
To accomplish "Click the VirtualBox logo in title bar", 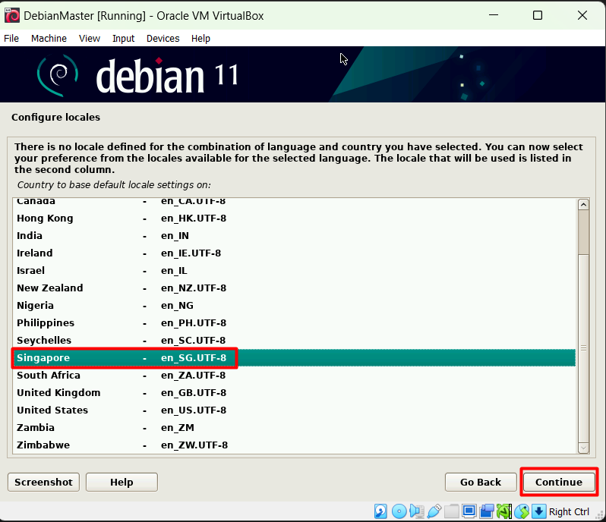I will click(x=12, y=15).
